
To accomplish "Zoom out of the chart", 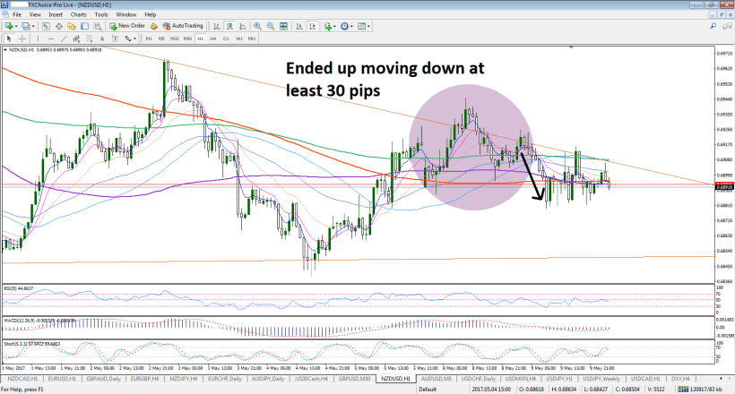I will click(x=271, y=26).
